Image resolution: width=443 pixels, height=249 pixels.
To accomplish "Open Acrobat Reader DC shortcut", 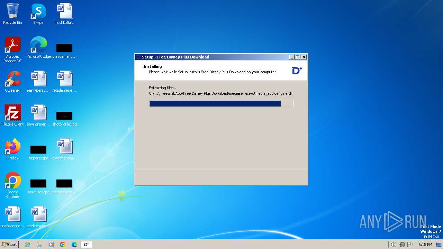I will (12, 50).
